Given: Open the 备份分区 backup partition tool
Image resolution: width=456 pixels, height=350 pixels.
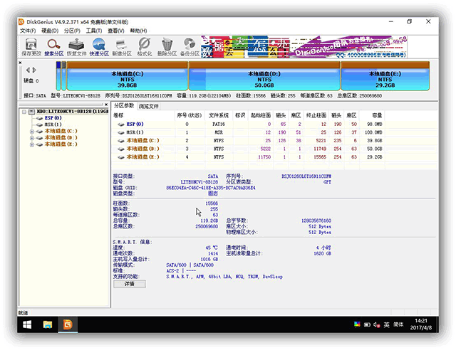Looking at the screenshot, I should coord(190,47).
